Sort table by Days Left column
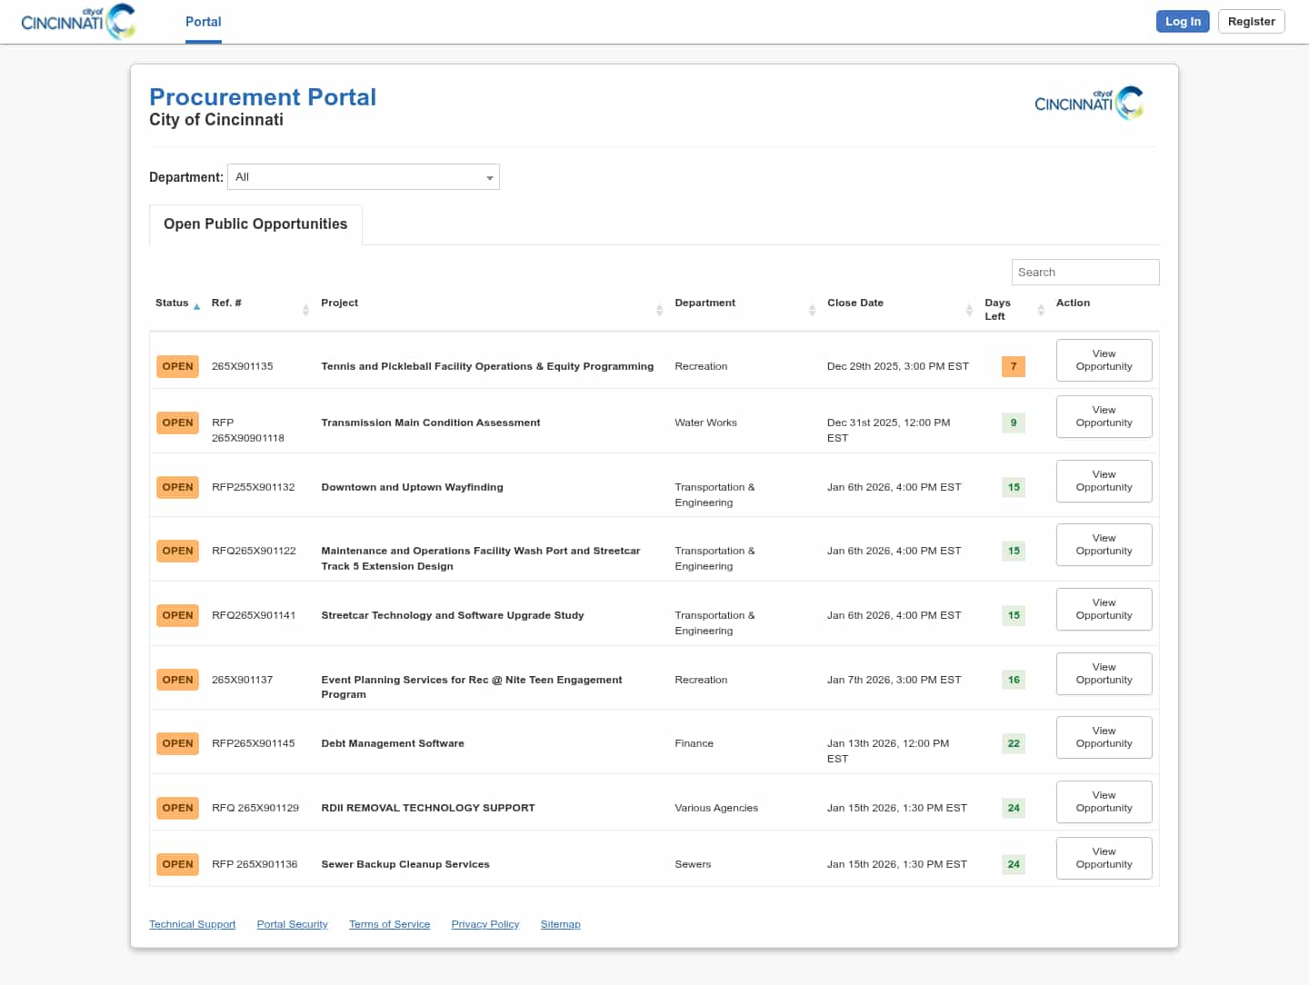 tap(1040, 310)
